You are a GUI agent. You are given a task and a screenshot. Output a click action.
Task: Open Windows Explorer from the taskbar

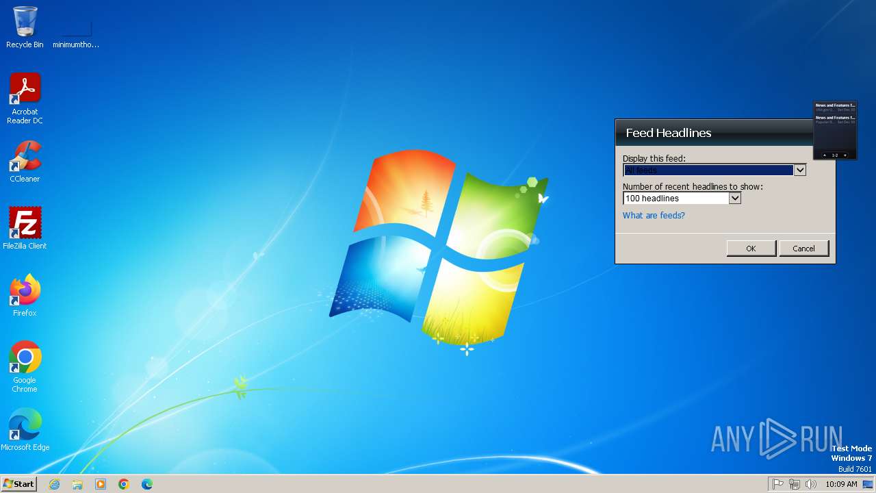[x=77, y=484]
